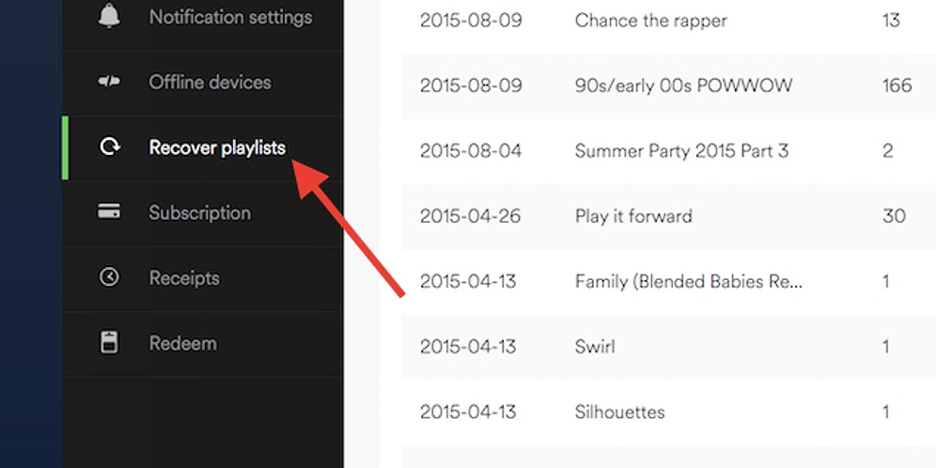
Task: Click the Play it forward playlist
Action: click(x=633, y=216)
